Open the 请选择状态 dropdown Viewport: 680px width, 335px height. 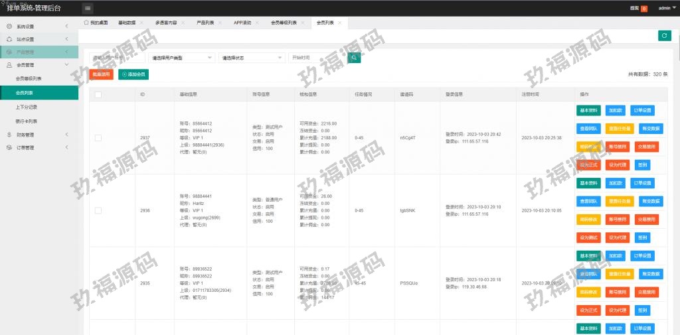pyautogui.click(x=252, y=58)
